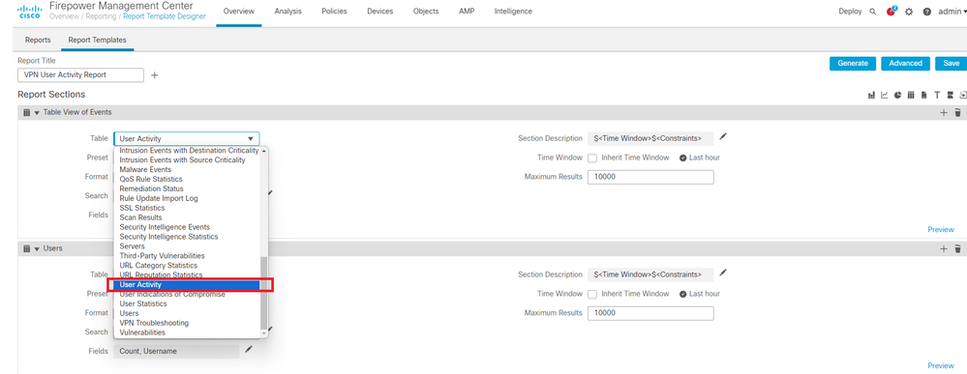Select Security Intelligence Events from list
Viewport: 967px width, 374px height.
165,227
